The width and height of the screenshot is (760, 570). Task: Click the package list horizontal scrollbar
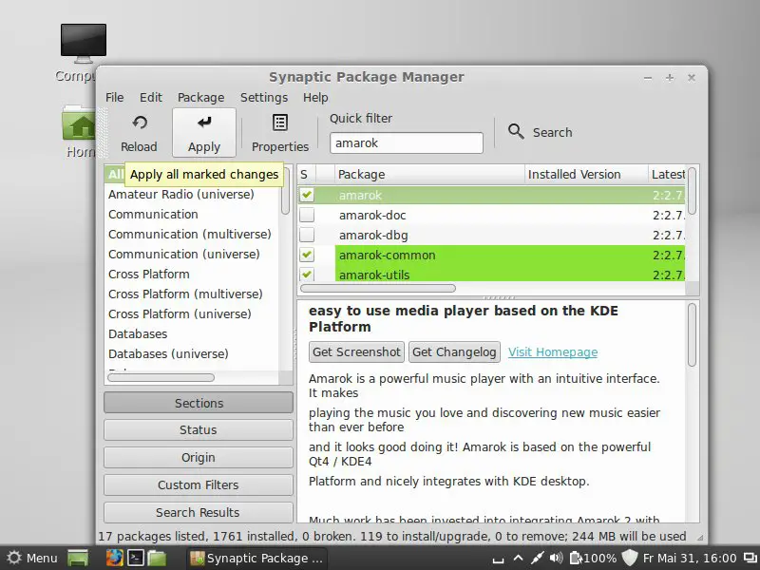[x=378, y=289]
